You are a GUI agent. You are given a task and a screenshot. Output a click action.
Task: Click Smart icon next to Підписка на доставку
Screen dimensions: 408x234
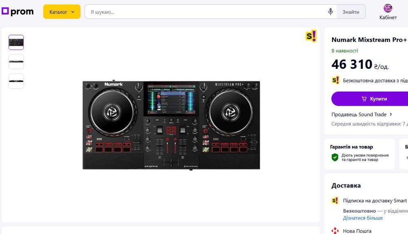335,201
